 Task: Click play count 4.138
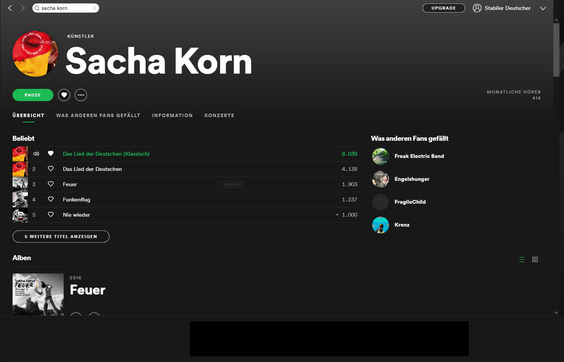(x=350, y=169)
